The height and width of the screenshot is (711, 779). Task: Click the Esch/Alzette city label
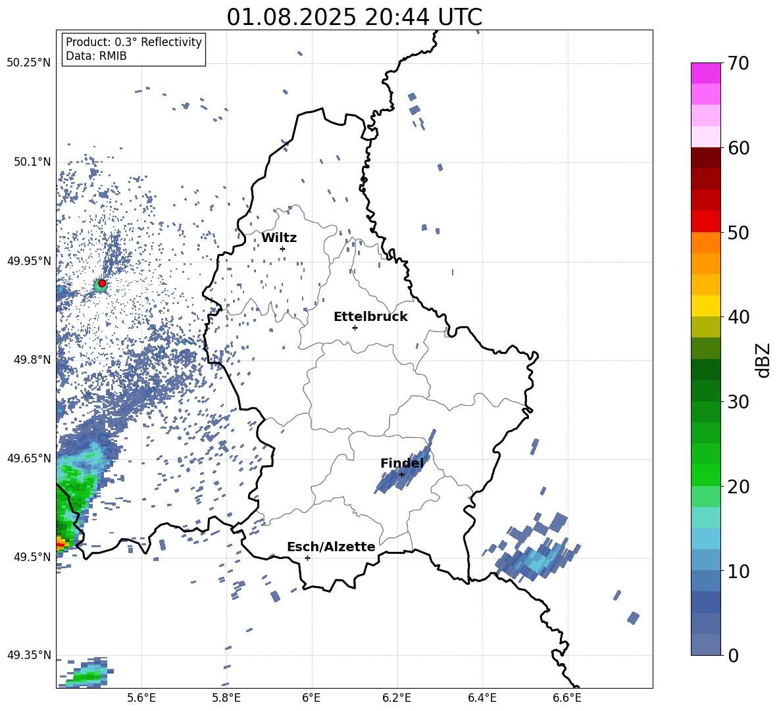click(332, 547)
